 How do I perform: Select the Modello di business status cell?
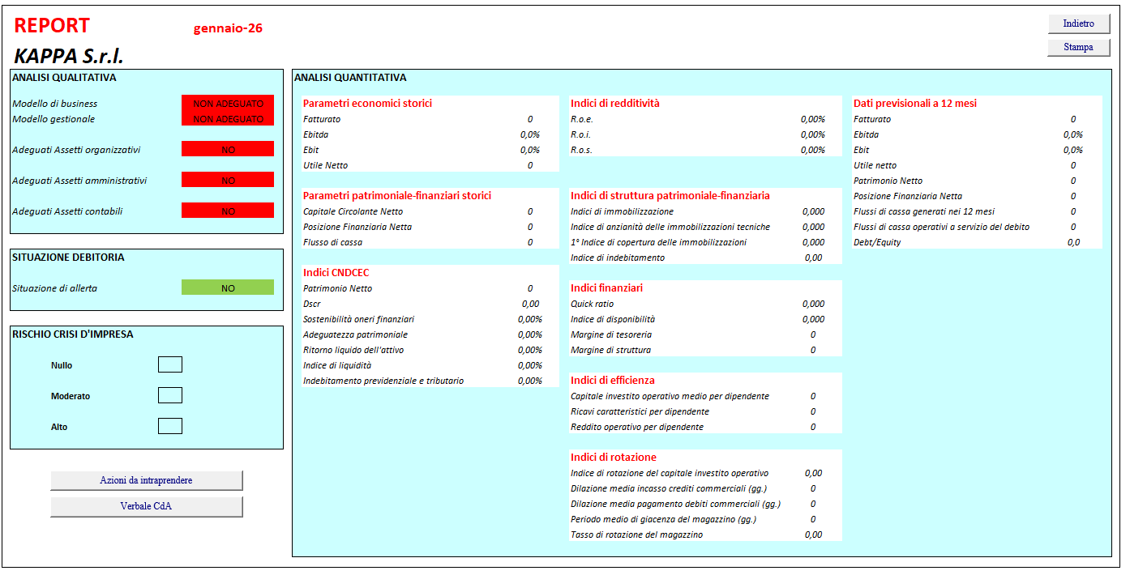pos(228,103)
